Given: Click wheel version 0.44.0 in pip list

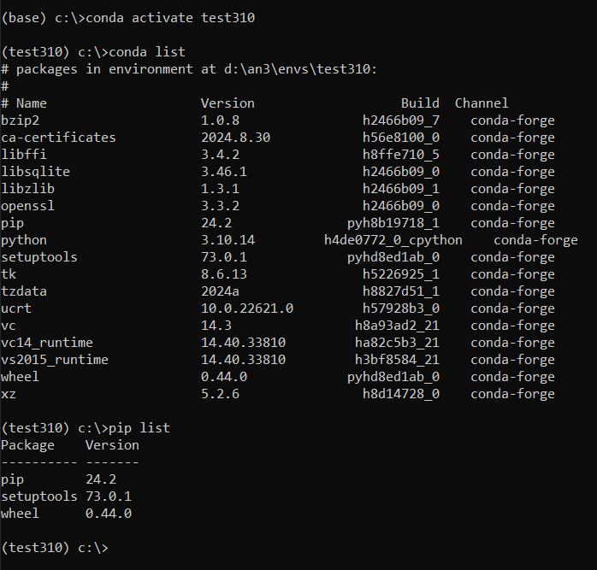Looking at the screenshot, I should tap(109, 514).
